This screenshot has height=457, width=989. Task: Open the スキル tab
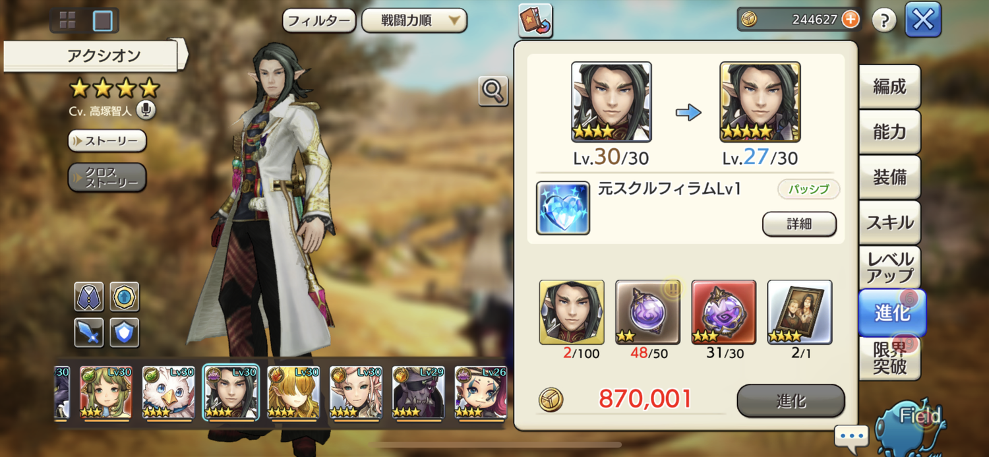click(889, 222)
